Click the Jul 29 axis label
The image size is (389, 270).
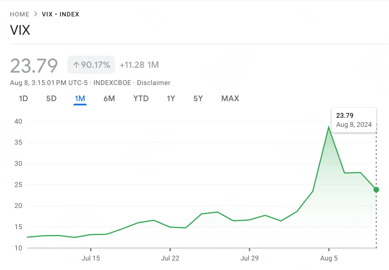coord(249,258)
